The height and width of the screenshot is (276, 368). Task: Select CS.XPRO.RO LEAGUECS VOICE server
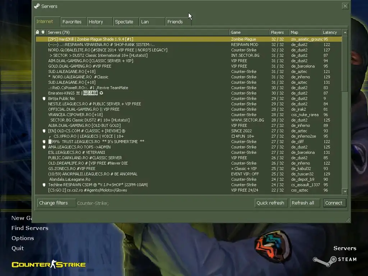(189, 136)
